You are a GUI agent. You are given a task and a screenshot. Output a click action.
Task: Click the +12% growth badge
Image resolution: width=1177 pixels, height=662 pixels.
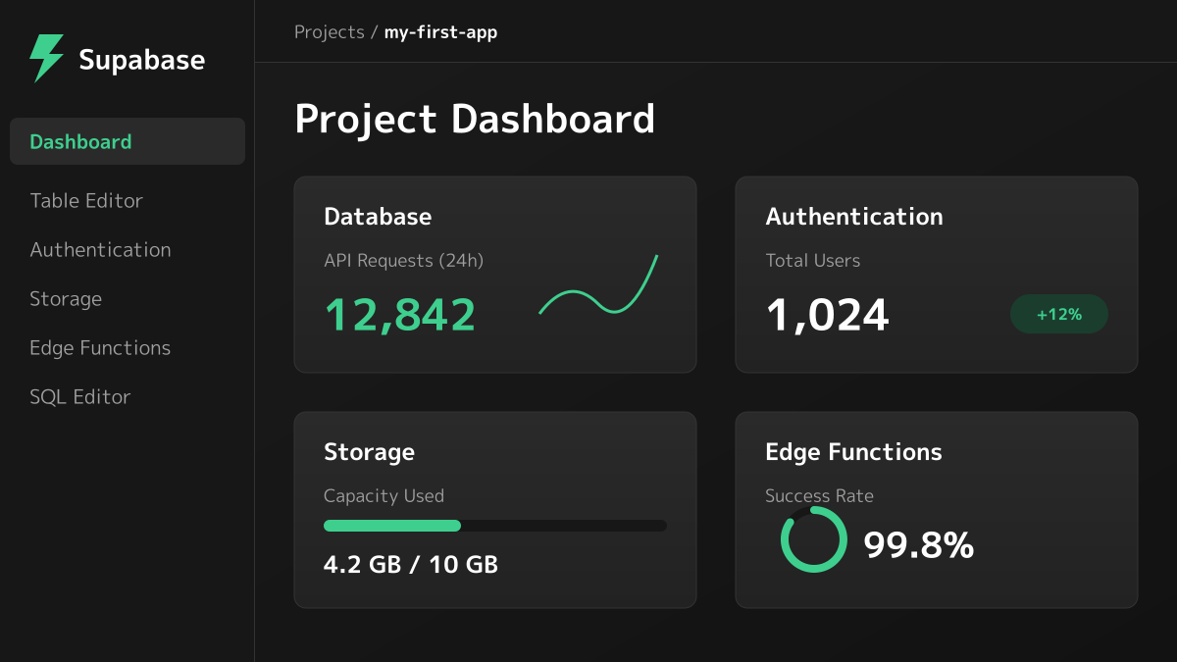pyautogui.click(x=1059, y=314)
